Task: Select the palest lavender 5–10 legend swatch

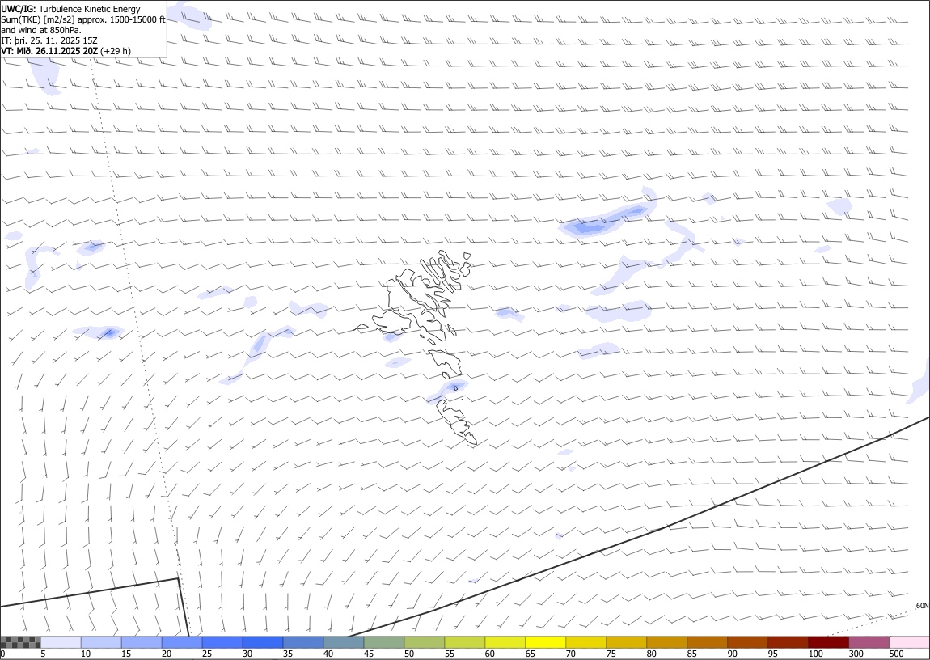Action: tap(61, 642)
